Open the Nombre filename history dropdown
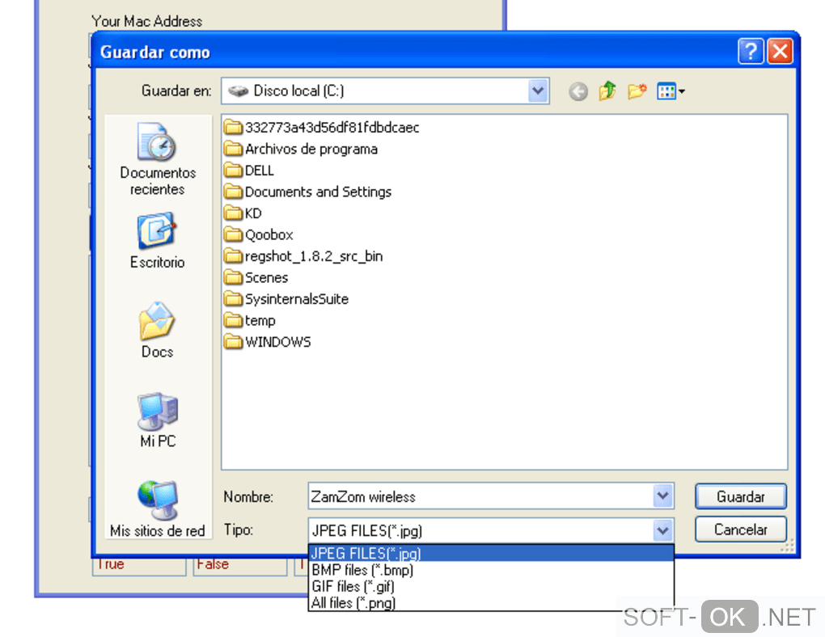This screenshot has width=825, height=637. [x=662, y=496]
